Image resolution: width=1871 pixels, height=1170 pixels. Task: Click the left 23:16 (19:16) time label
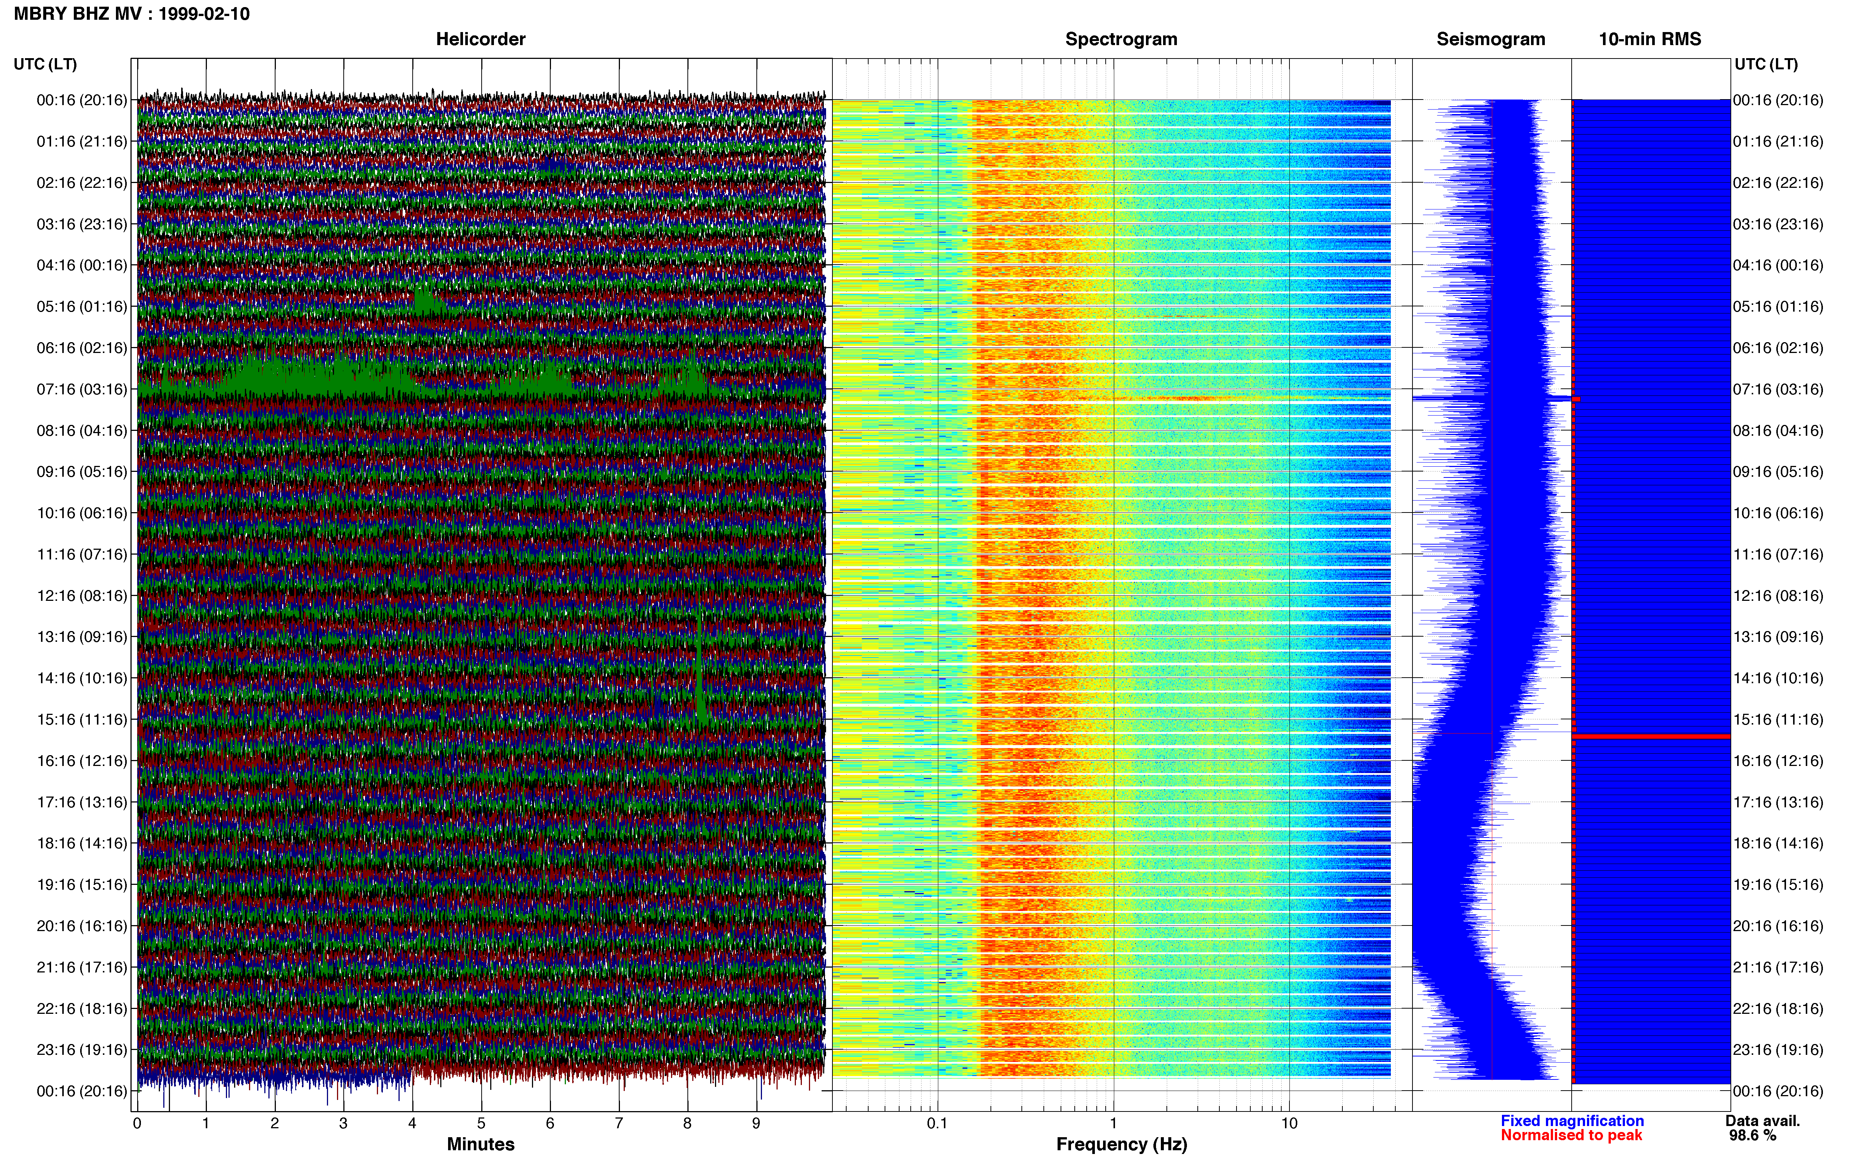click(82, 1049)
